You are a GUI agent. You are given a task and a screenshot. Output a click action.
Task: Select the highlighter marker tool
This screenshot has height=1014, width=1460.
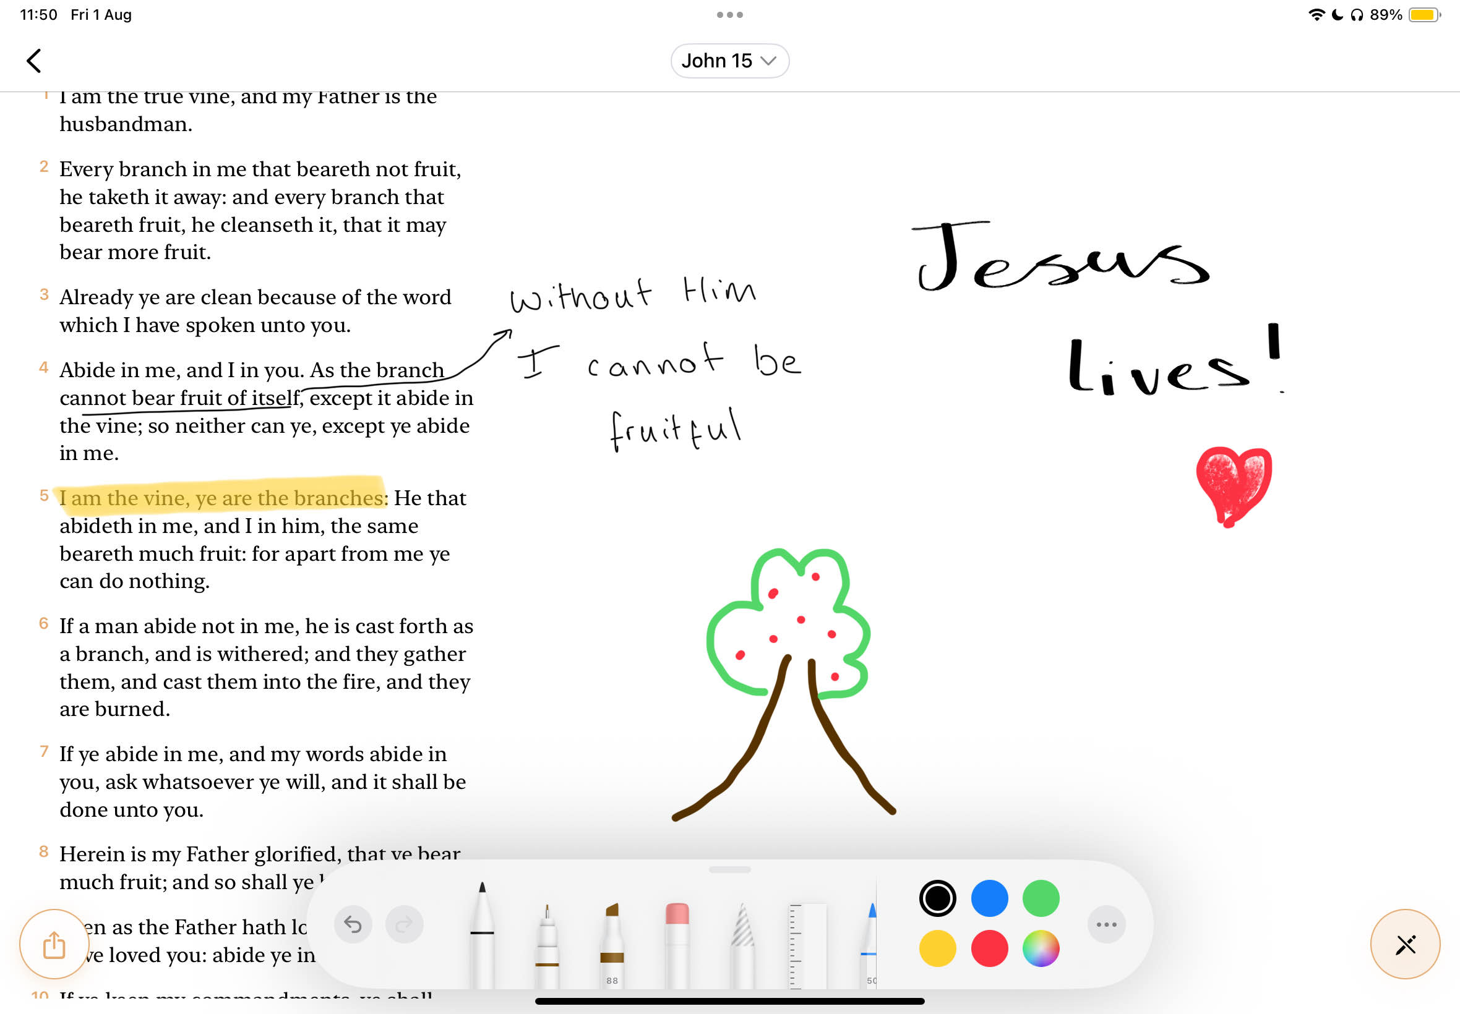click(612, 937)
